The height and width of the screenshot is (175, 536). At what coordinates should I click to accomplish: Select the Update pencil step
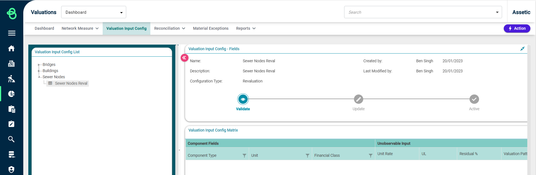pyautogui.click(x=358, y=99)
